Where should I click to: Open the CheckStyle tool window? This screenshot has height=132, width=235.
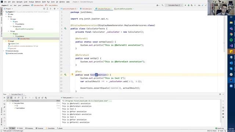point(50,128)
